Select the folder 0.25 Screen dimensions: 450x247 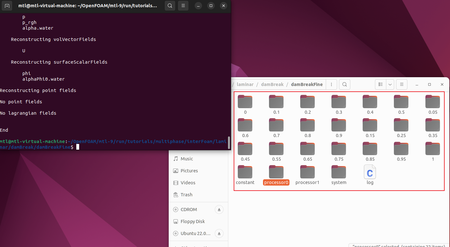coord(401,128)
